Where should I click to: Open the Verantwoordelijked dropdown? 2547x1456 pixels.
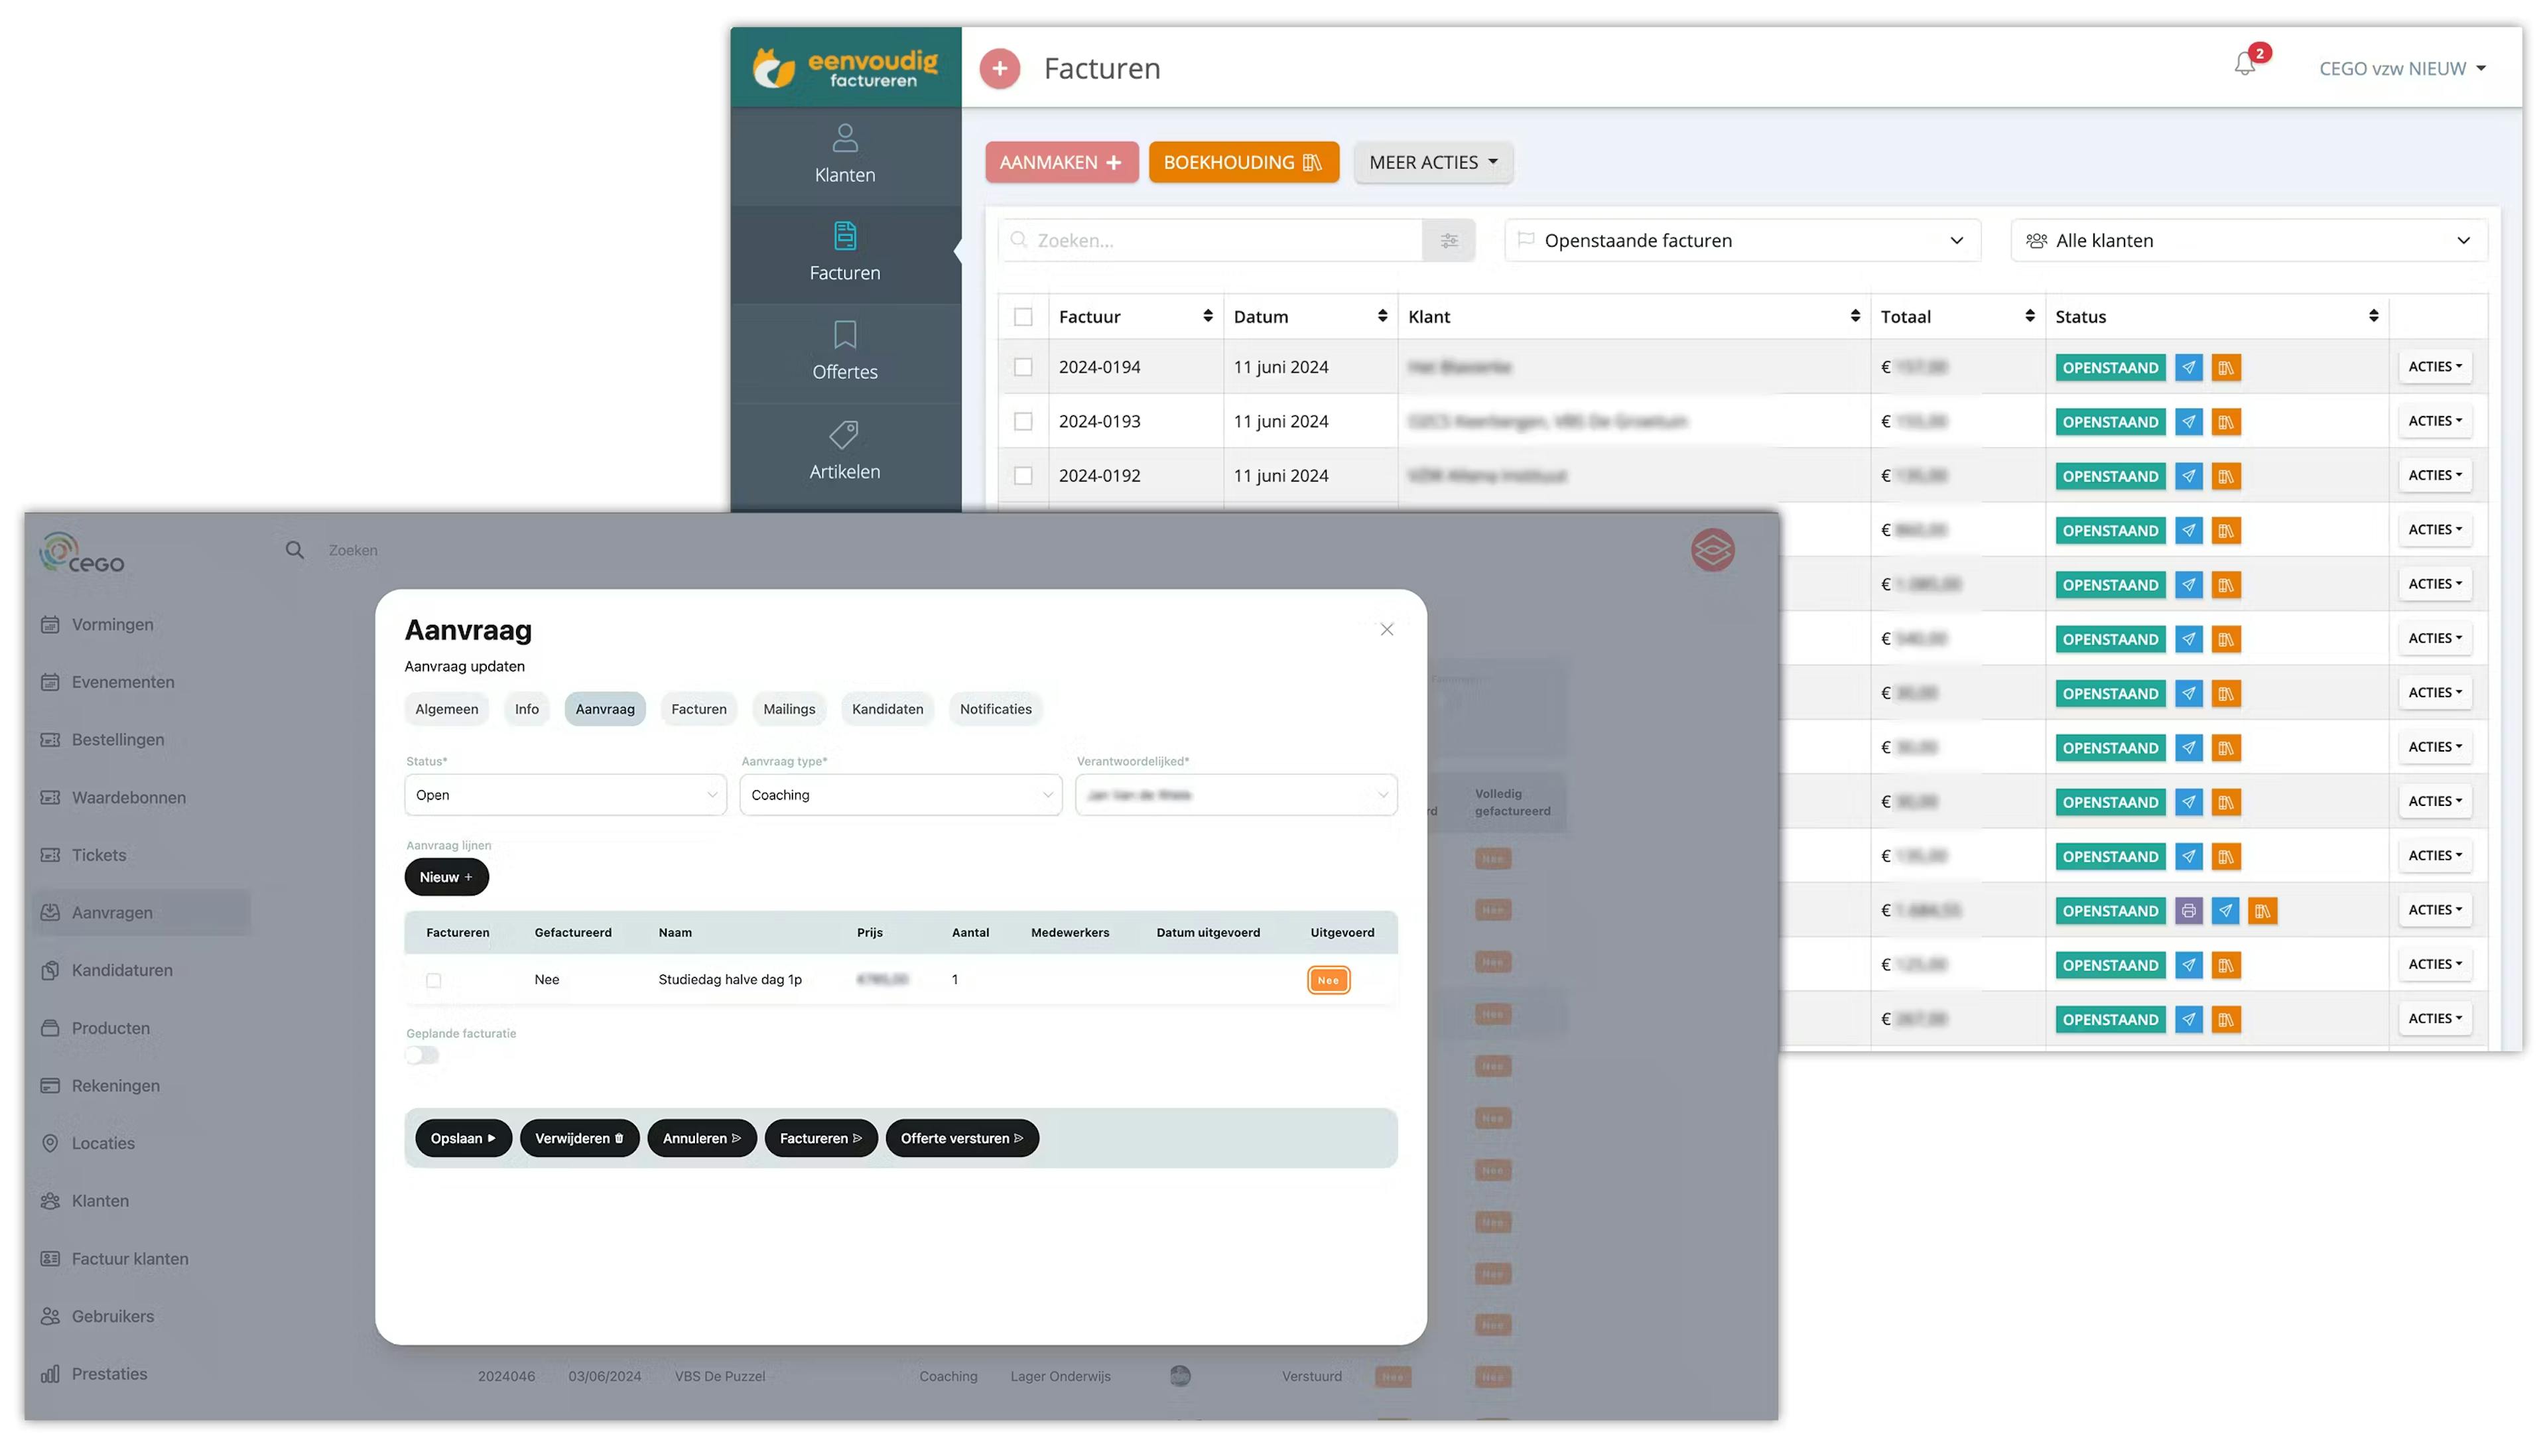point(1236,795)
